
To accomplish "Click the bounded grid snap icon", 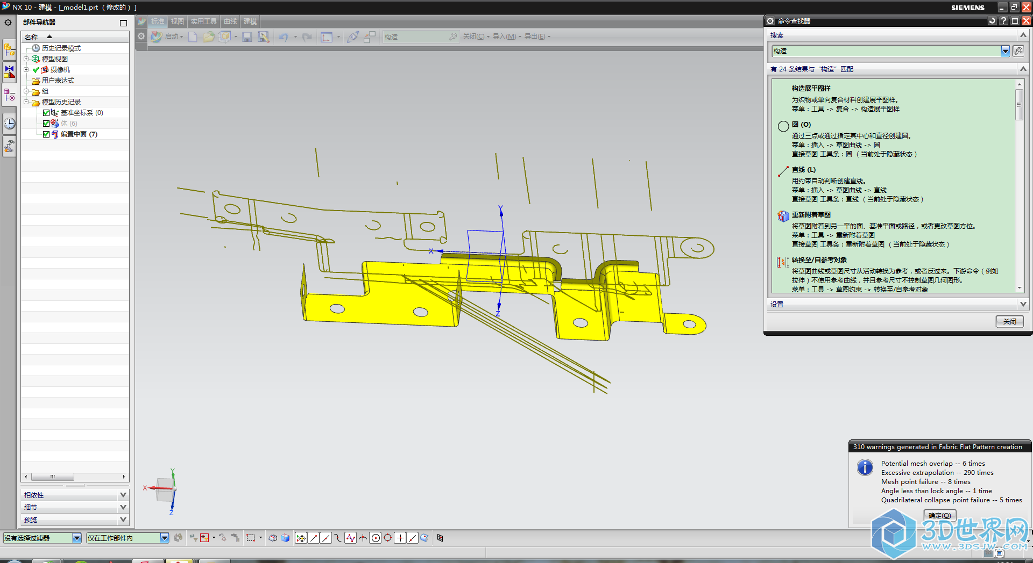I will point(440,538).
